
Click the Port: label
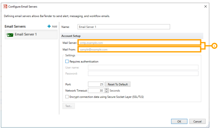click(x=68, y=84)
